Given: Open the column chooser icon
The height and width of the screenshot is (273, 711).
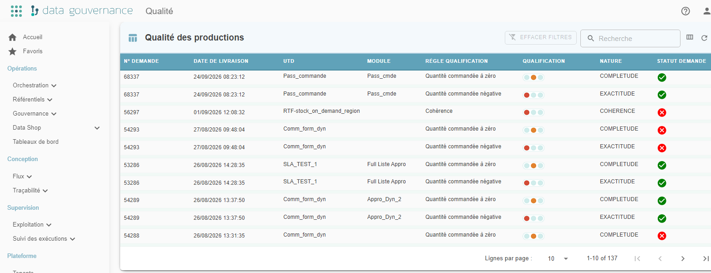Looking at the screenshot, I should coord(690,37).
